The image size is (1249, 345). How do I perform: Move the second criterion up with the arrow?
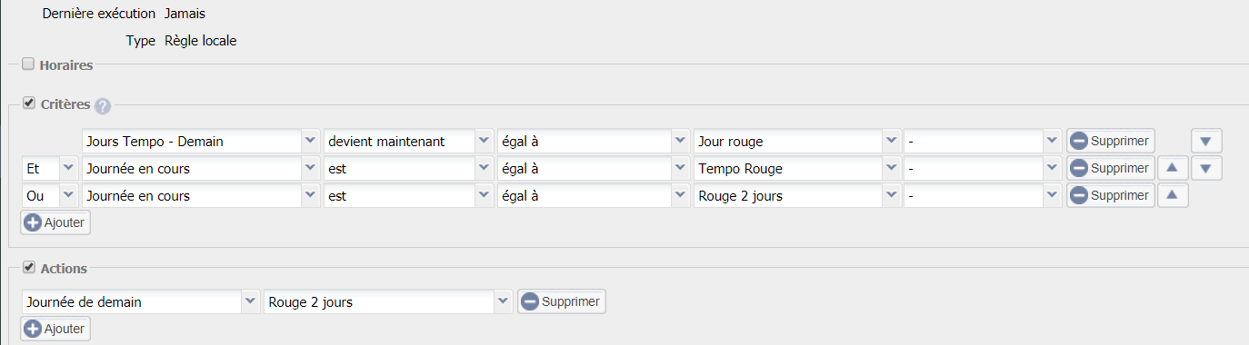(x=1173, y=168)
